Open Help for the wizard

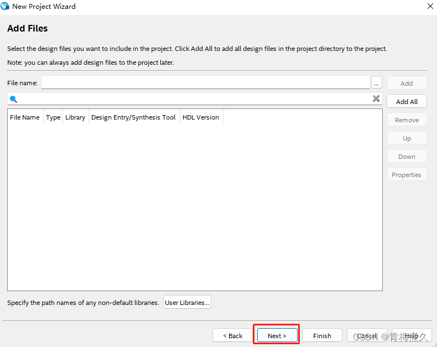pos(412,335)
